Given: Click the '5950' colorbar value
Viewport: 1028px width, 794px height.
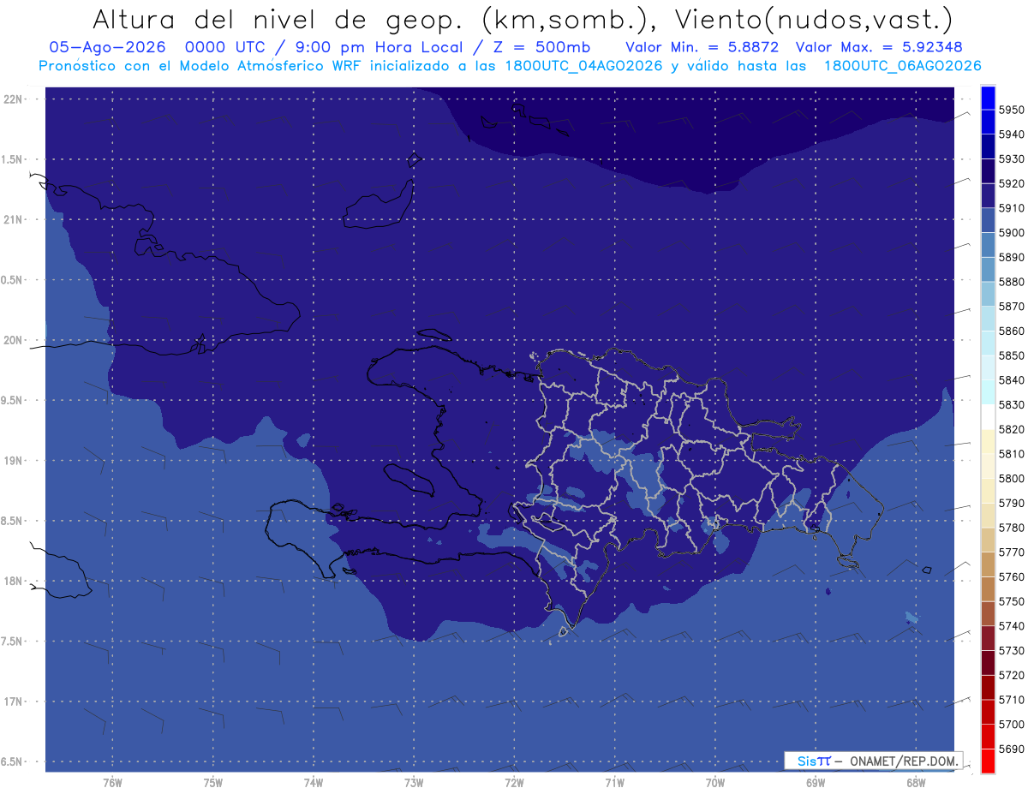Looking at the screenshot, I should coord(1011,110).
